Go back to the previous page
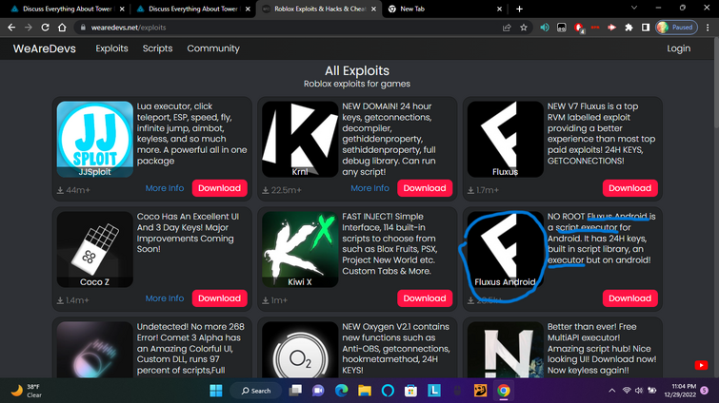Viewport: 719px width, 403px height. (11, 28)
